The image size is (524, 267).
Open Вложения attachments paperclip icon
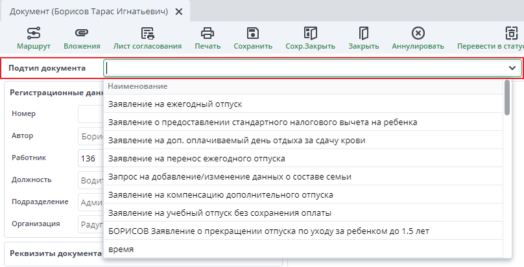82,34
